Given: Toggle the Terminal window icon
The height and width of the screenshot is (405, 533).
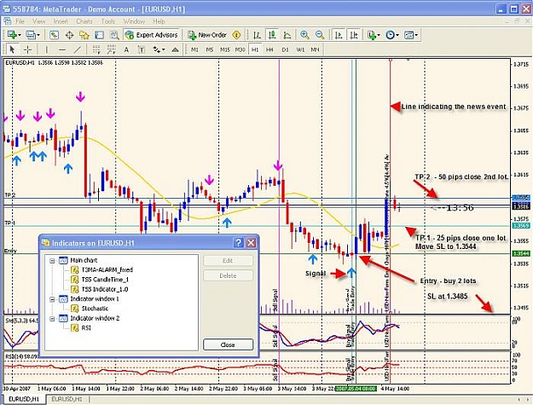Looking at the screenshot, I should point(99,35).
